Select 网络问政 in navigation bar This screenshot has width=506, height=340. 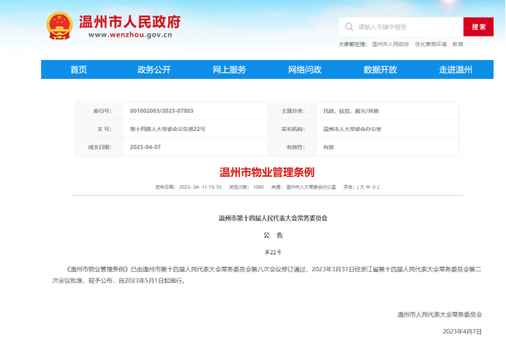[x=305, y=69]
